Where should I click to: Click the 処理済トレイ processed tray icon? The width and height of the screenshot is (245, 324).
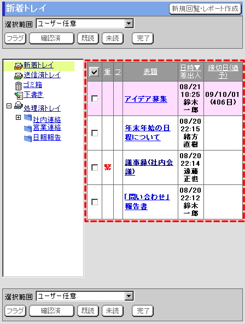19,106
